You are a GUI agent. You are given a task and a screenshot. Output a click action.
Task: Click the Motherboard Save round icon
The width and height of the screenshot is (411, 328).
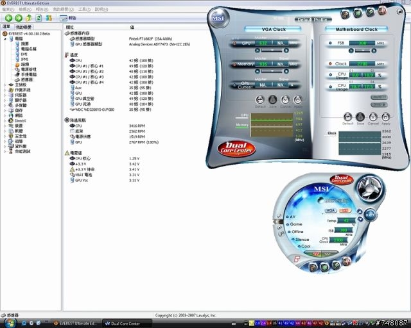coord(360,117)
